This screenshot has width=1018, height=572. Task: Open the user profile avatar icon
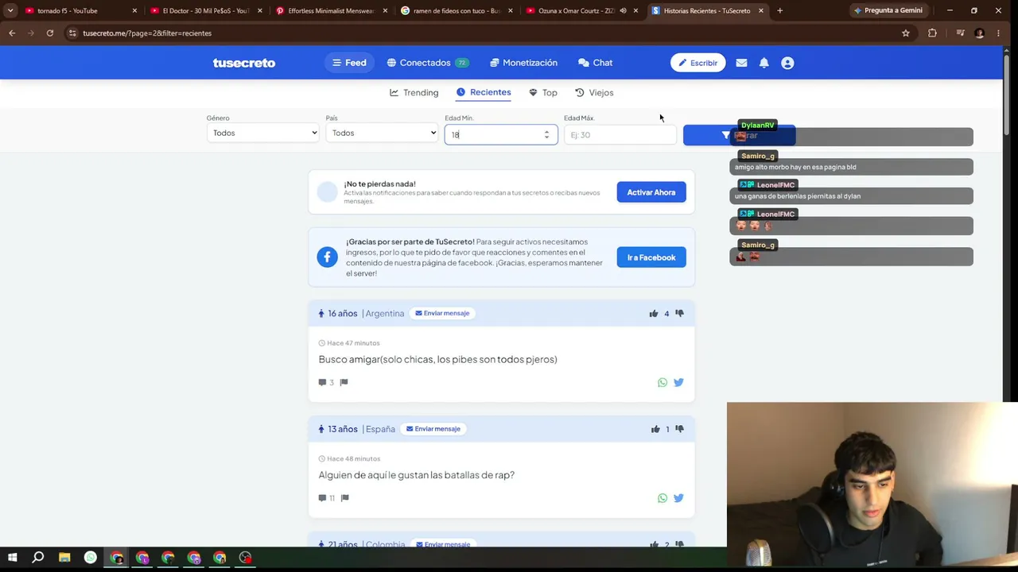pos(787,63)
